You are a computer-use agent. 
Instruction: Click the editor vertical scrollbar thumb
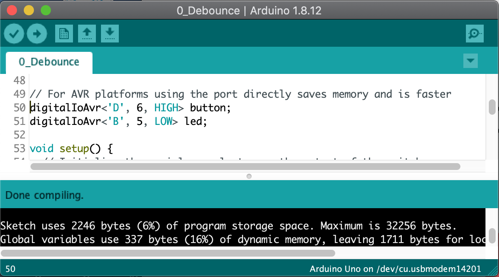point(492,107)
